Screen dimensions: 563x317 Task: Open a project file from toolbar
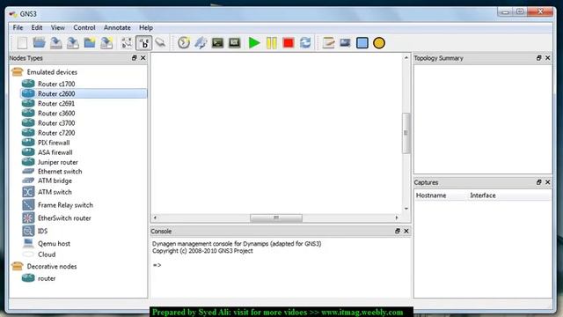[39, 43]
